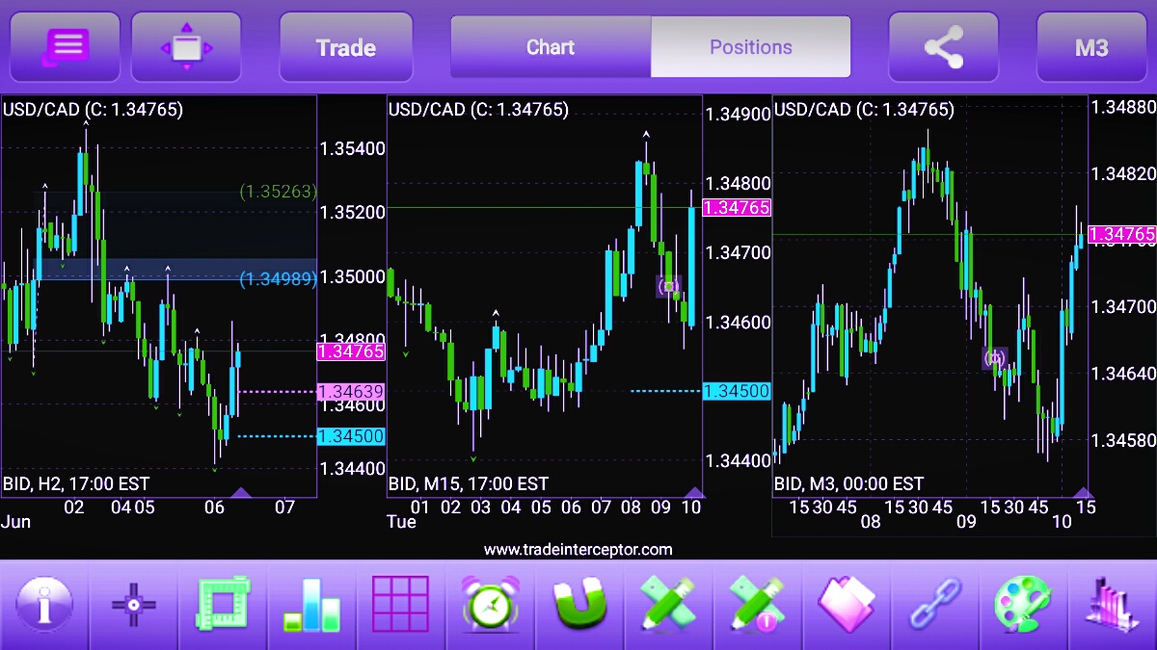
Task: Open the color palette theme icon
Action: (1023, 605)
